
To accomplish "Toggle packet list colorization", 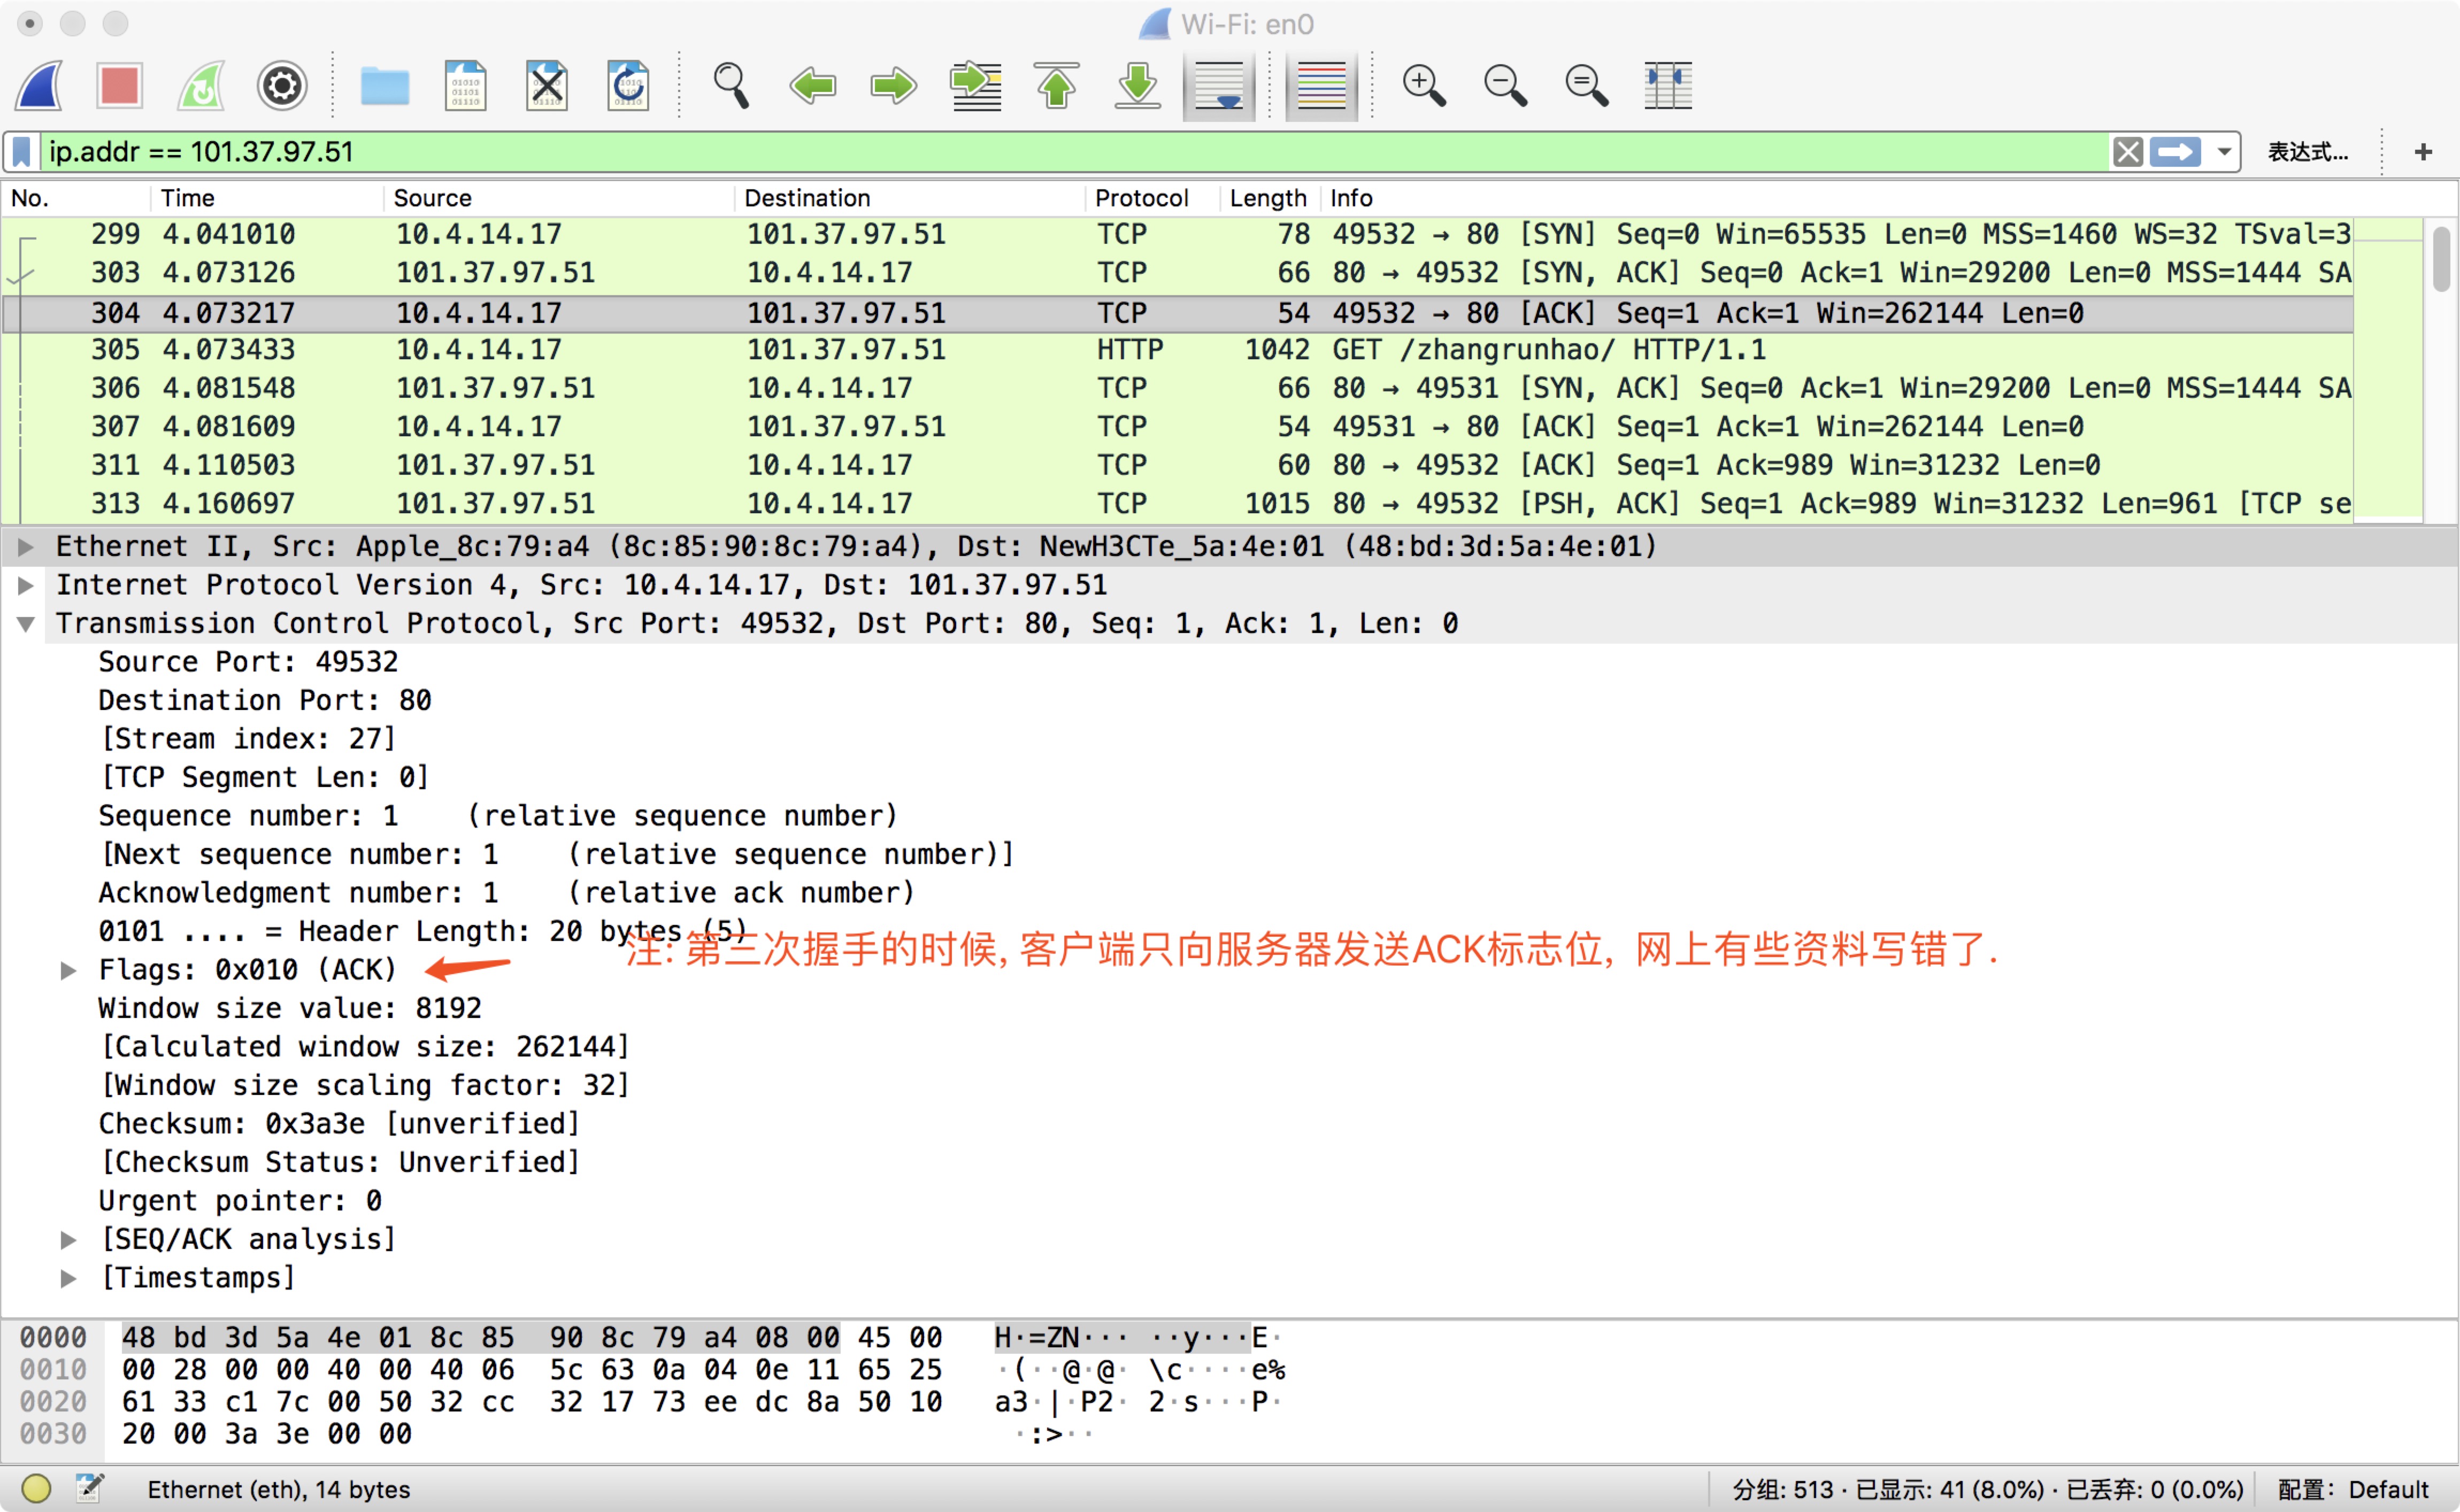I will [x=1321, y=86].
